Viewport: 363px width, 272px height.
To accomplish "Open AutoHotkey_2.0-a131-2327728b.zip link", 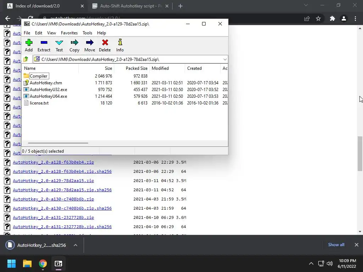I will (53, 217).
